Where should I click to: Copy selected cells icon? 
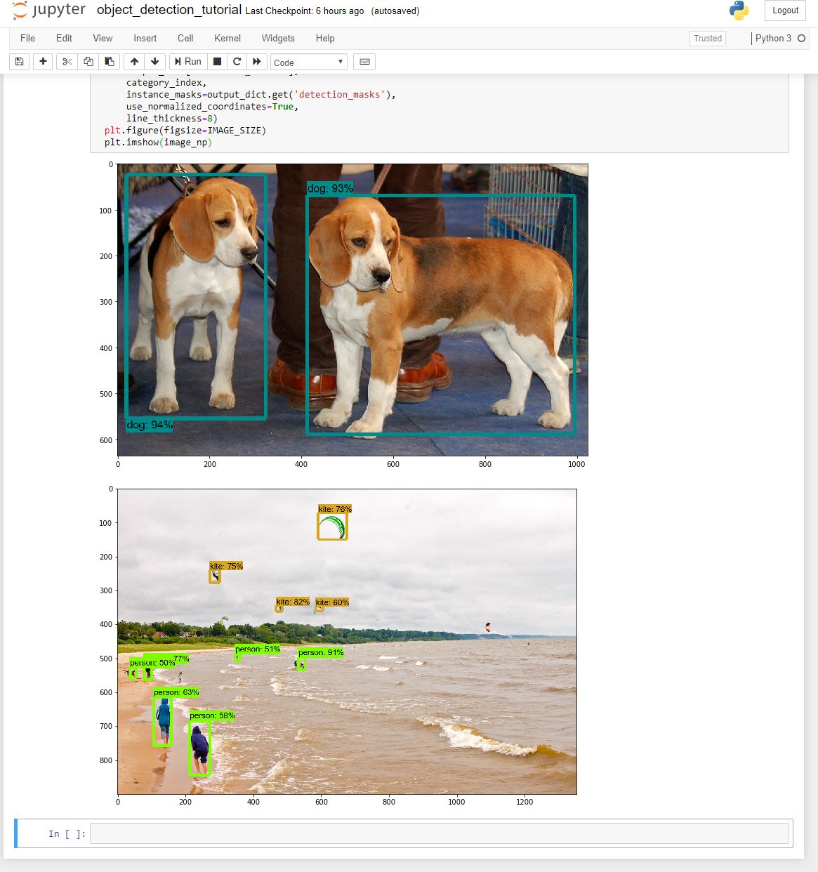[88, 62]
